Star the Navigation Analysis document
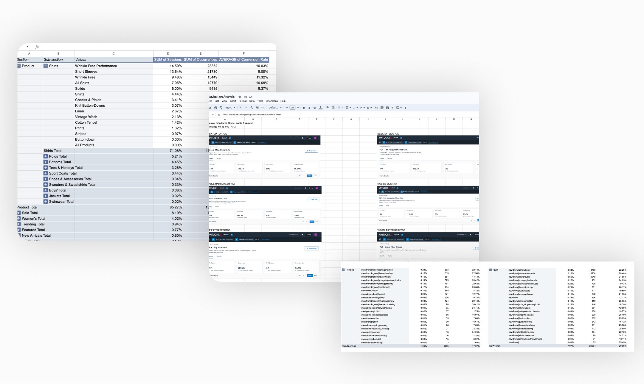Screen dimensions: 644x384 (240, 97)
